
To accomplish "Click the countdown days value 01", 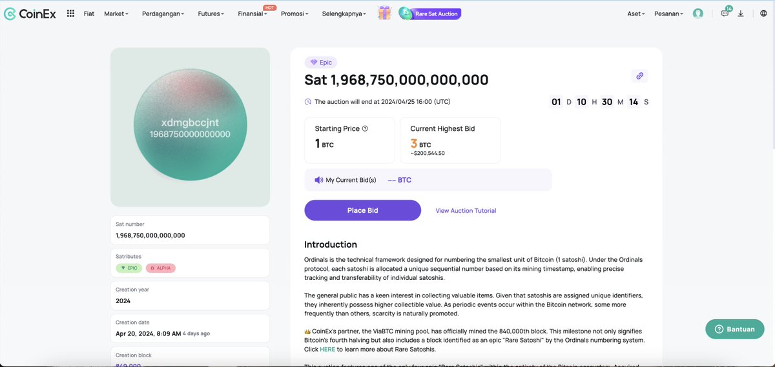I will pyautogui.click(x=556, y=102).
